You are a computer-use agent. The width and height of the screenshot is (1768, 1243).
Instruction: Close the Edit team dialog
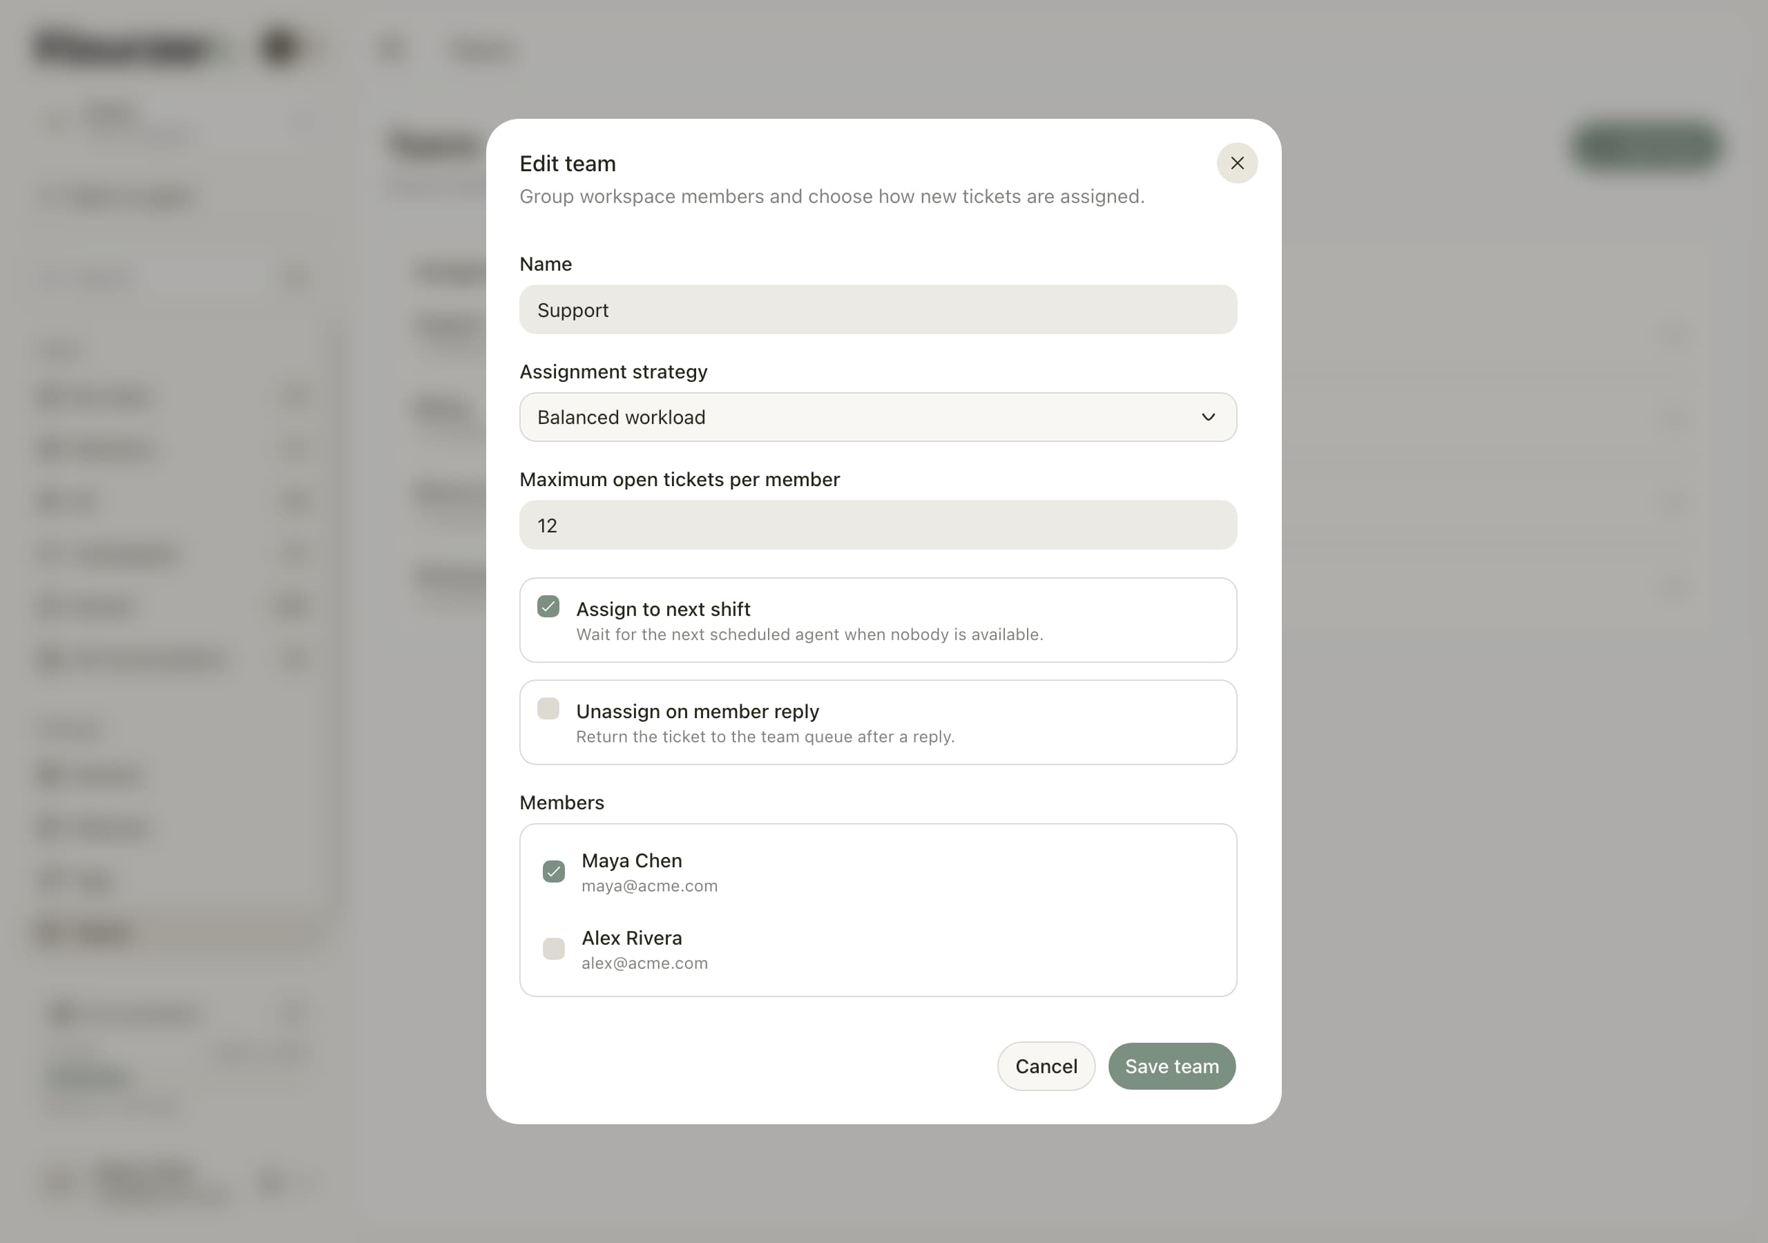(x=1237, y=163)
